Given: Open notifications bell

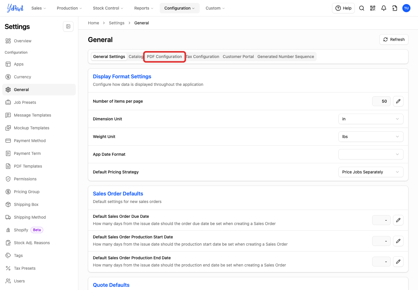Looking at the screenshot, I should click(x=384, y=8).
